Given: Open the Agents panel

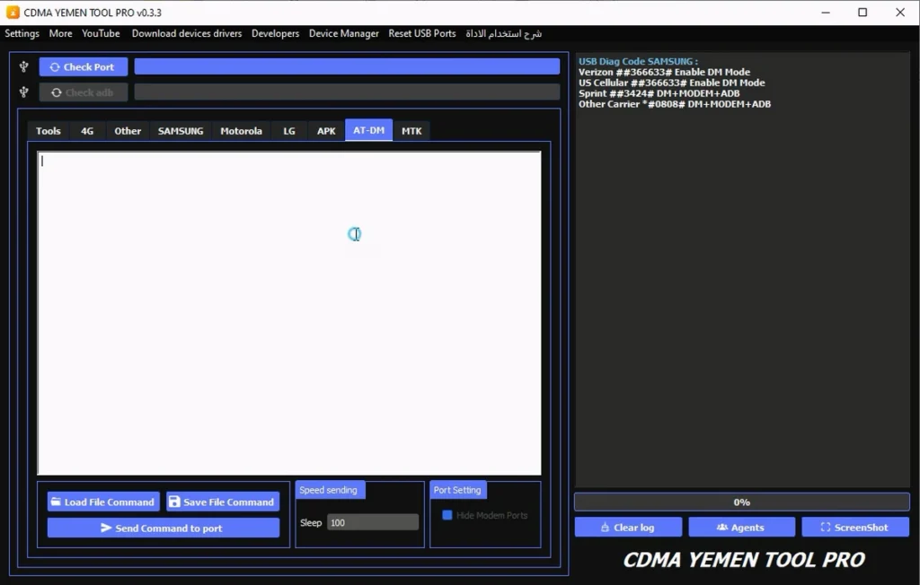Looking at the screenshot, I should [x=741, y=527].
